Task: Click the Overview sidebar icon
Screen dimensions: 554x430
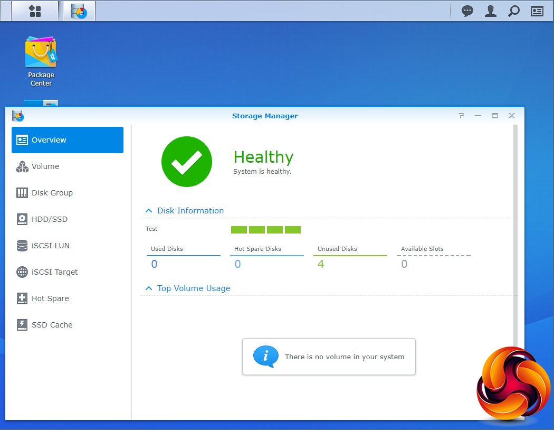Action: (x=22, y=140)
